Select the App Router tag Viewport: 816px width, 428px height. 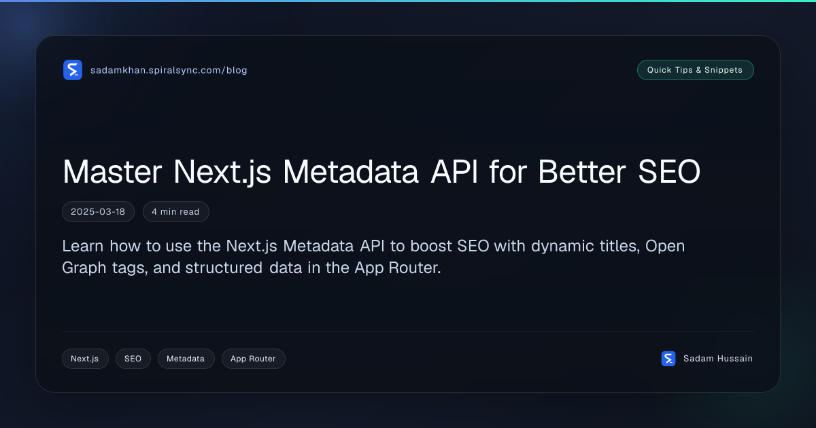pos(253,359)
